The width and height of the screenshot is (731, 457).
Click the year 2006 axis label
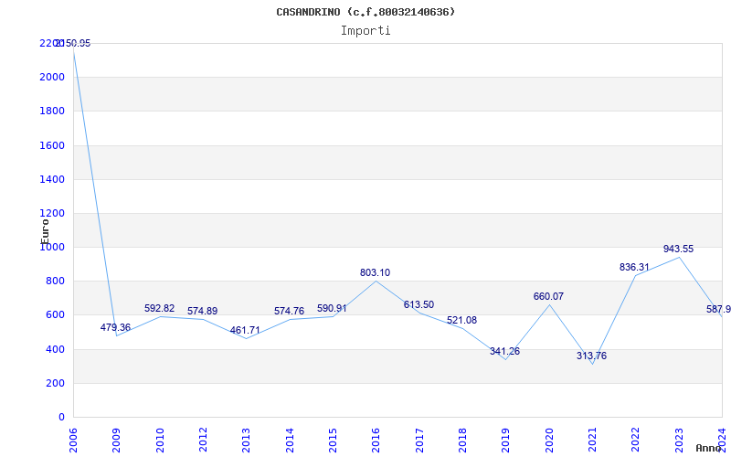(x=73, y=440)
